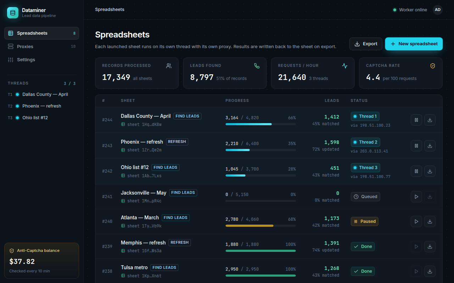Open the Proxies sidebar section
Screen dimensions: 454x283
(41, 46)
